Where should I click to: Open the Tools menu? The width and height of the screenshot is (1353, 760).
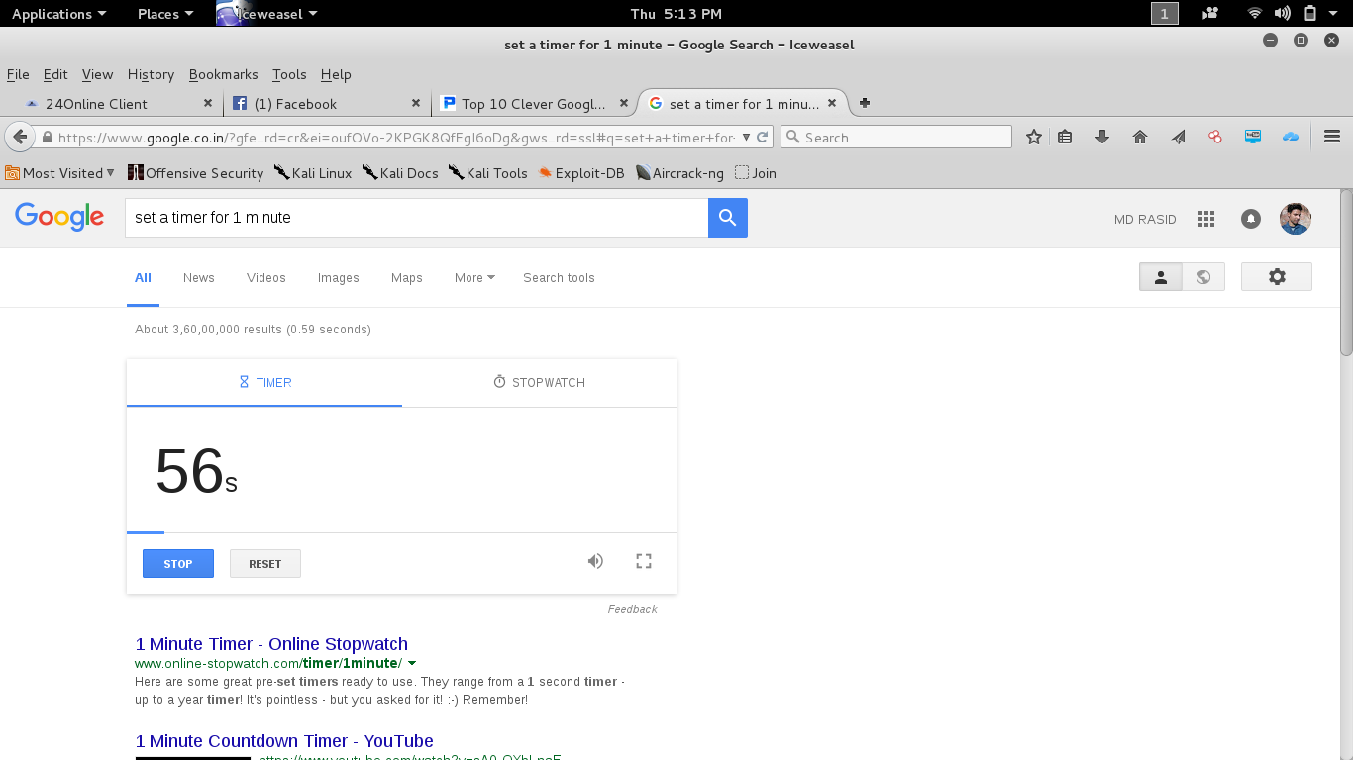coord(289,74)
